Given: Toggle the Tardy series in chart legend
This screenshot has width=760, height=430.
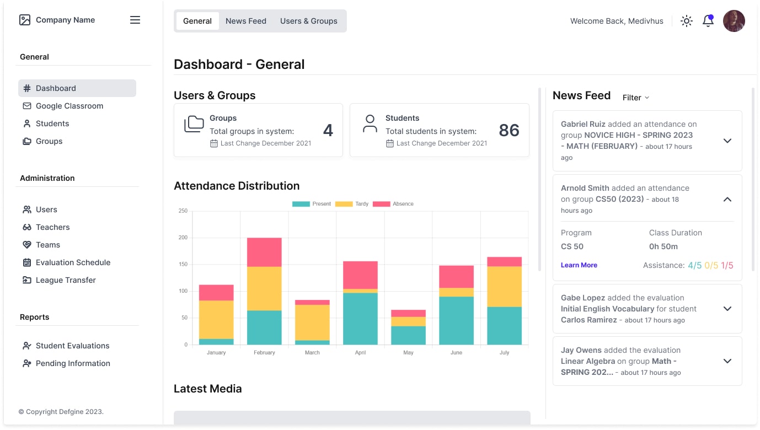Looking at the screenshot, I should tap(352, 204).
